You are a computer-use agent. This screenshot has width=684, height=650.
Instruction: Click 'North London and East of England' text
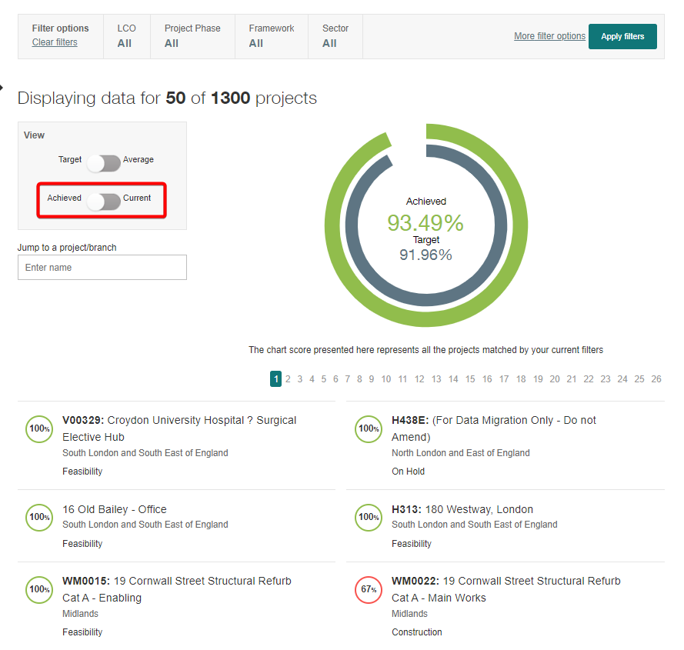(x=461, y=453)
